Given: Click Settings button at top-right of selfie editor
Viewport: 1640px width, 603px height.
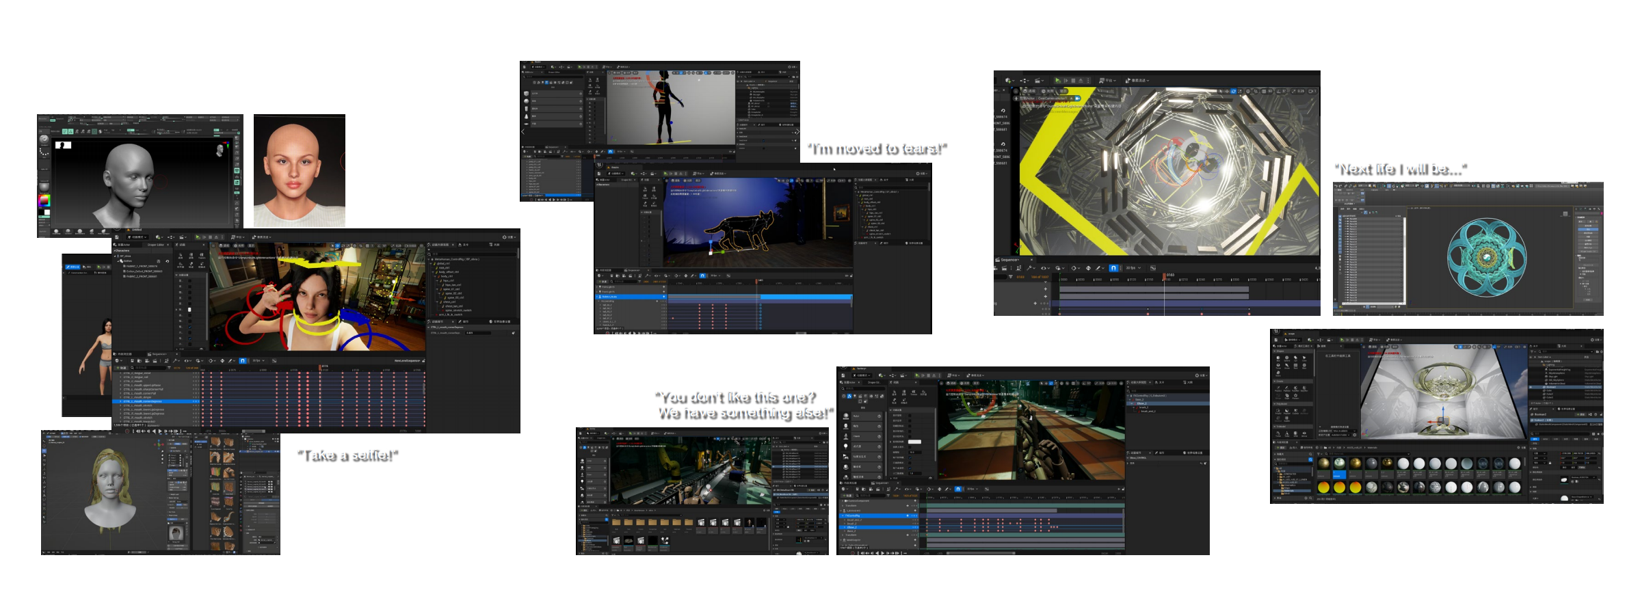Looking at the screenshot, I should point(507,237).
